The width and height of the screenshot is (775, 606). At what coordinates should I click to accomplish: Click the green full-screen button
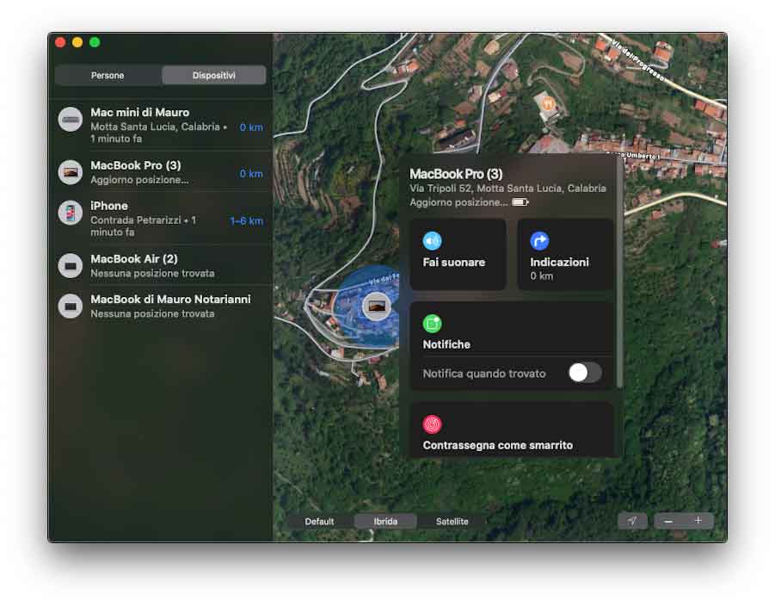tap(95, 42)
